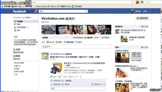Click the facebook logo
Screen dimensions: 162x92
coord(19,11)
